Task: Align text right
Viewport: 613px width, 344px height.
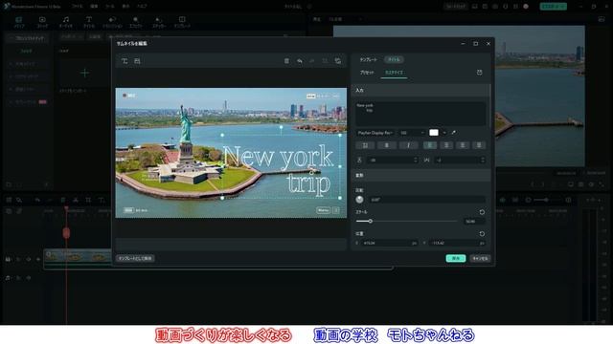Action: 463,145
